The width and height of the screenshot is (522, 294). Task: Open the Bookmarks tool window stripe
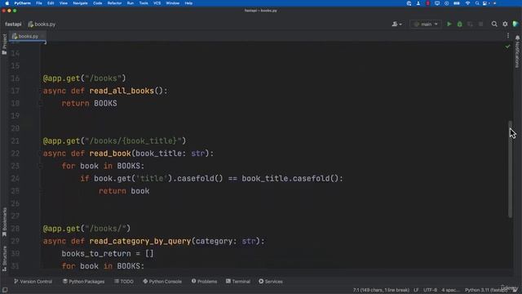pos(4,222)
